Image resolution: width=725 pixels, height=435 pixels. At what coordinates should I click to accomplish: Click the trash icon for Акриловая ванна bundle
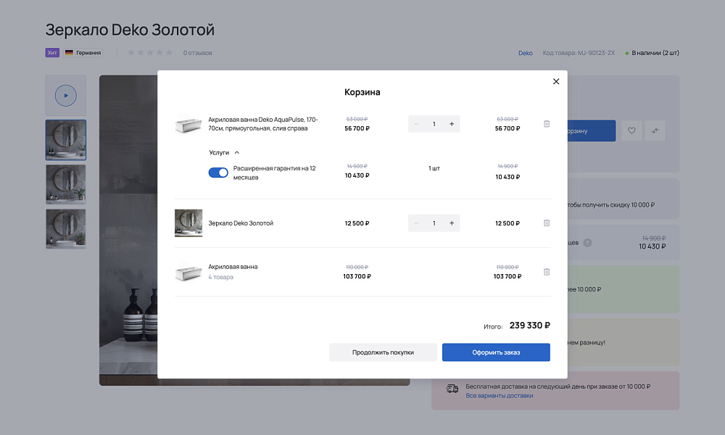click(x=547, y=271)
